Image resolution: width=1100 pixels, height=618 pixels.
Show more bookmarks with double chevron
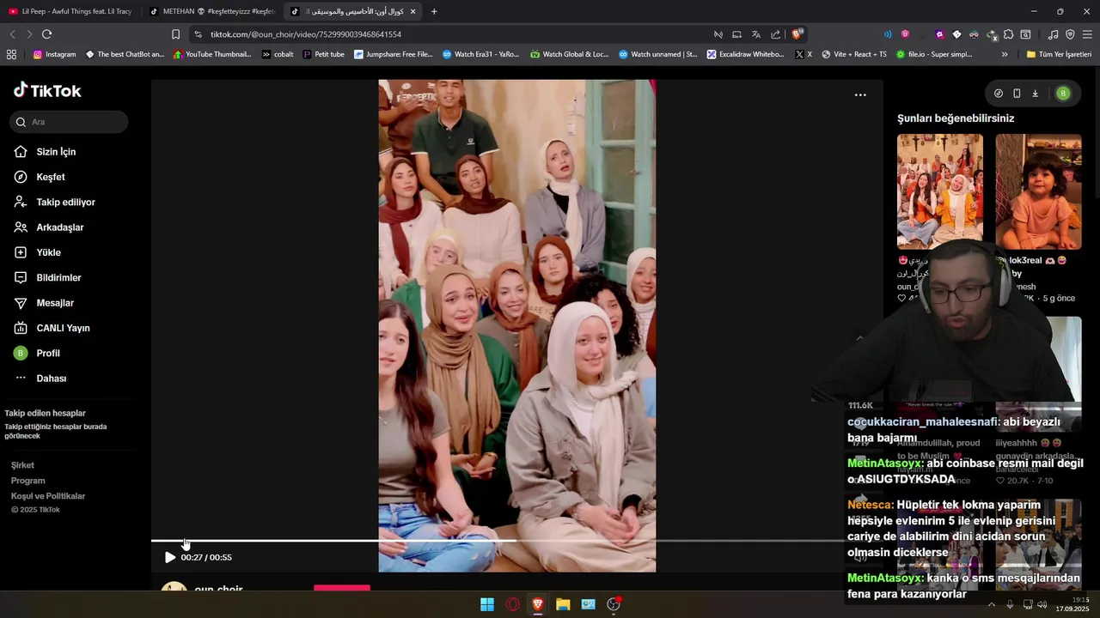(x=1005, y=54)
